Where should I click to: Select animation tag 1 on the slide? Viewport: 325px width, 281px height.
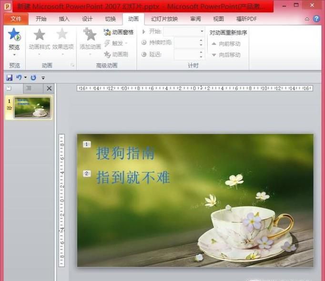[x=87, y=144]
